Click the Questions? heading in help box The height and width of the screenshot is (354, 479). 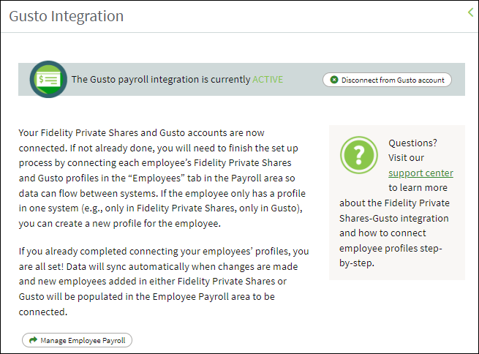(x=412, y=143)
